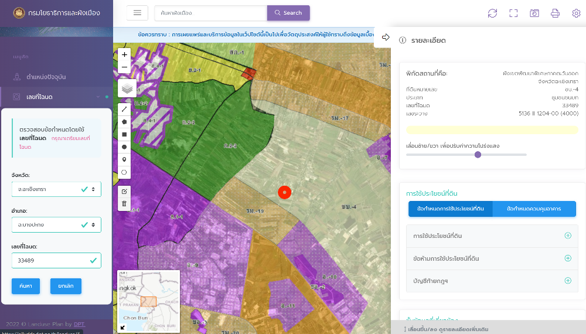The image size is (586, 334).
Task: Toggle sidebar with the hamburger menu button
Action: coord(137,13)
